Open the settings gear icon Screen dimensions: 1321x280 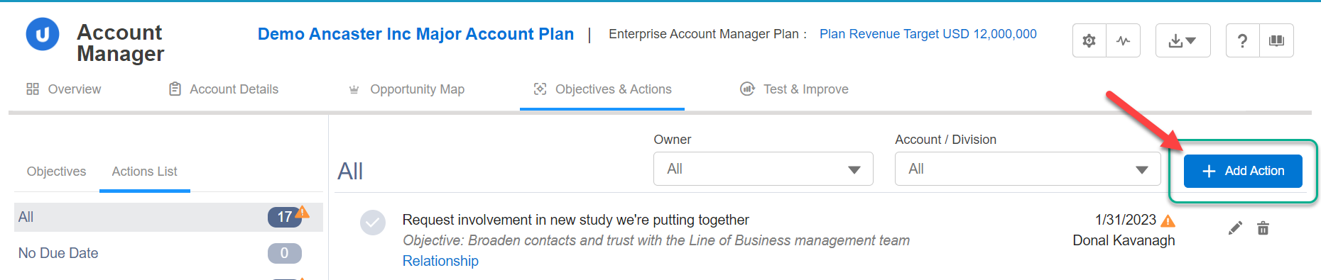[1089, 40]
